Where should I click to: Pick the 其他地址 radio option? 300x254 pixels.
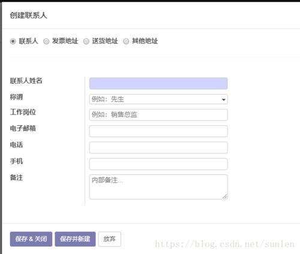pos(126,41)
